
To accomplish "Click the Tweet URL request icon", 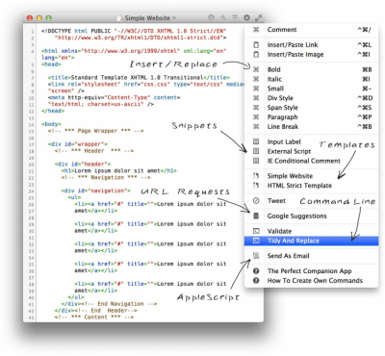I will (256, 200).
